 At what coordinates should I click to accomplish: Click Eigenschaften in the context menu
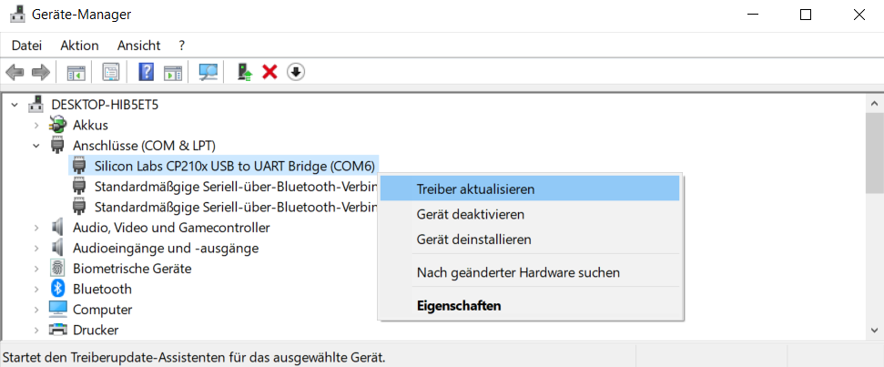pos(458,306)
